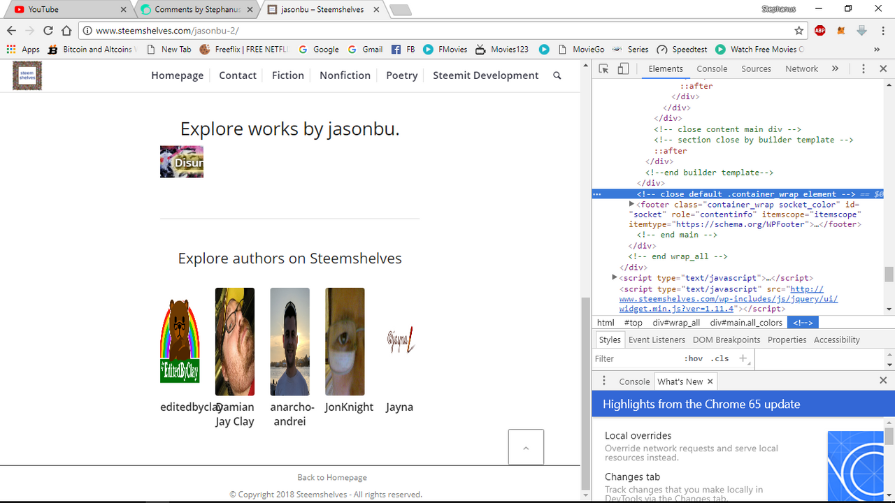895x503 pixels.
Task: Select the div#main.all_colors breadcrumb
Action: [x=746, y=323]
